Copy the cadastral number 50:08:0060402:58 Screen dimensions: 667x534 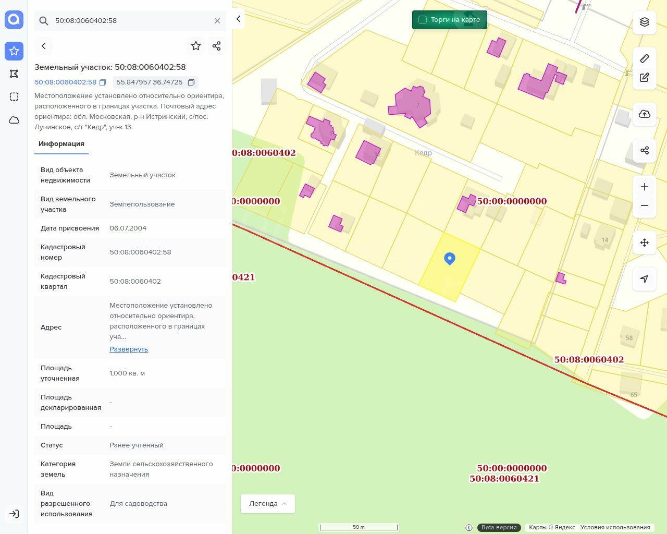point(103,82)
